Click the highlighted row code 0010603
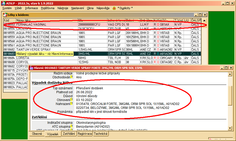The width and height of the screenshot is (236, 141). coord(9,54)
